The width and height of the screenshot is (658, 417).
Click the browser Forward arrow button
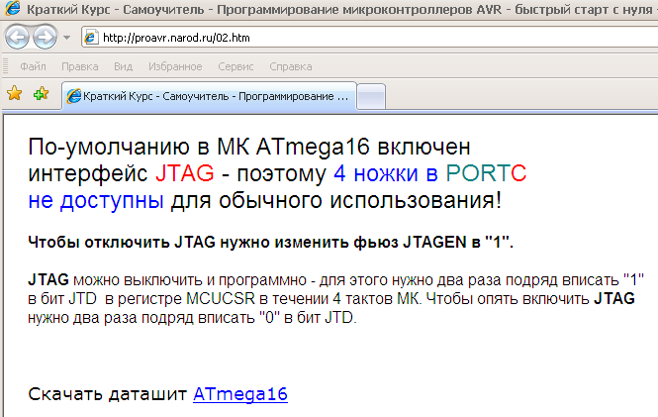(45, 38)
